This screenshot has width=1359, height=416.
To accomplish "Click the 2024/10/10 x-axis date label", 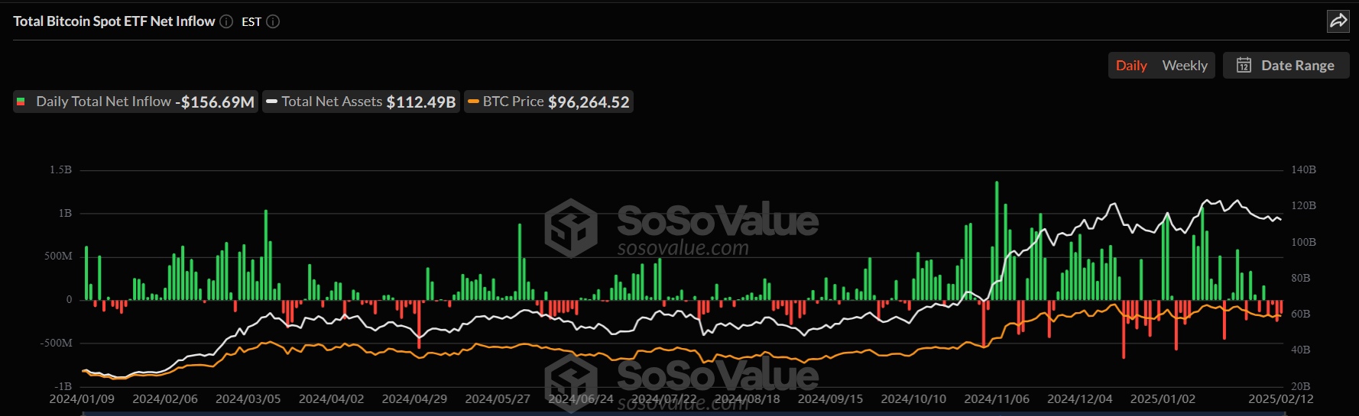I will [913, 399].
